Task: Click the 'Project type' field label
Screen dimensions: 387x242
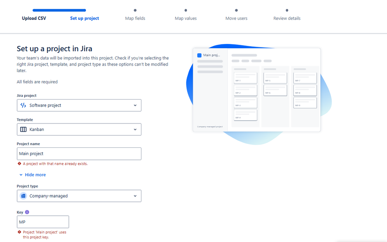Action: click(28, 186)
